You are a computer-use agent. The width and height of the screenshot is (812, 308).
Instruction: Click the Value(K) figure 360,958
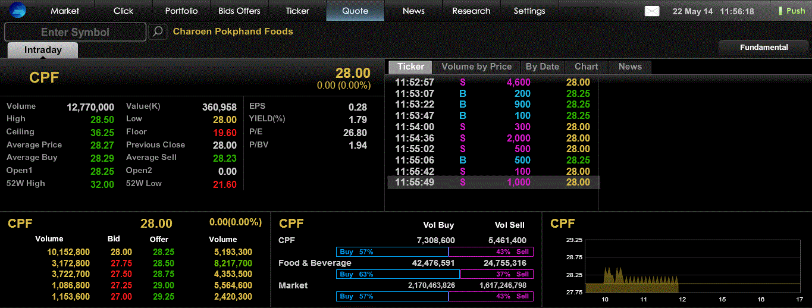pyautogui.click(x=220, y=107)
